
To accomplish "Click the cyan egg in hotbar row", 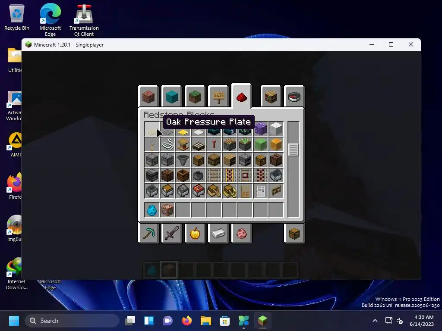I will pyautogui.click(x=152, y=210).
